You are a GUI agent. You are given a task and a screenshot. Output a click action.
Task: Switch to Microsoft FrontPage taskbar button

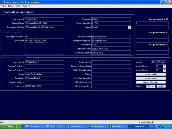coord(56,127)
